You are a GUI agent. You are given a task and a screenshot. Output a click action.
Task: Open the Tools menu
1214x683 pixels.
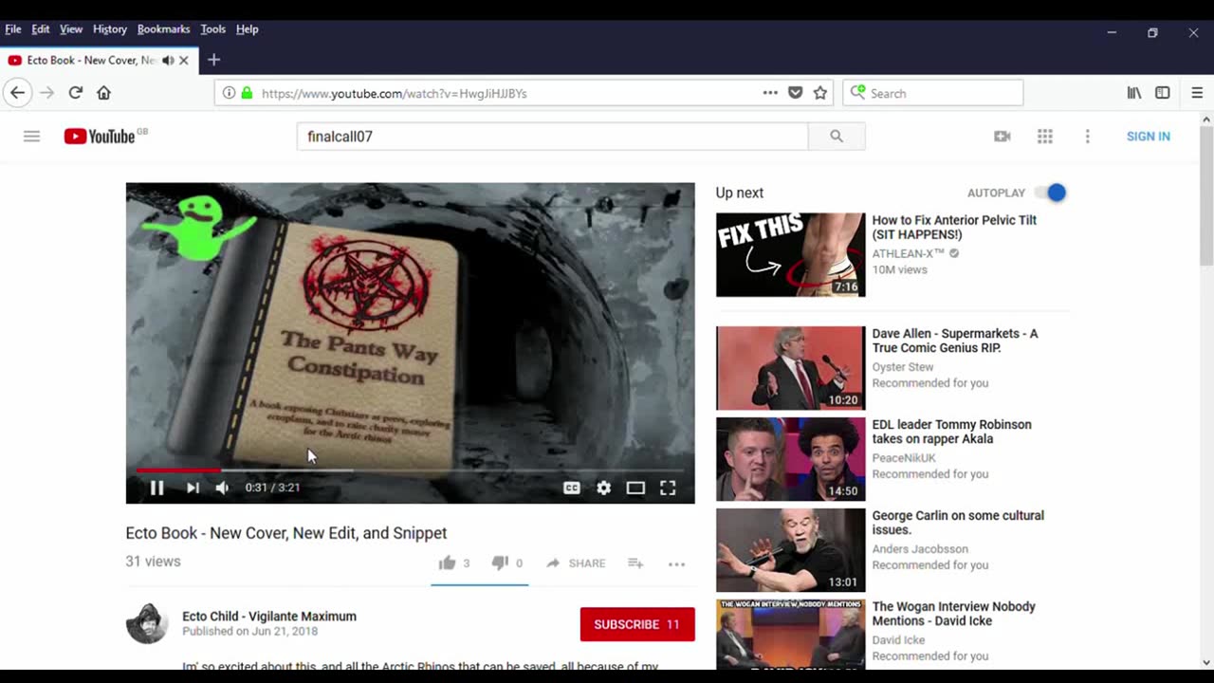point(213,29)
